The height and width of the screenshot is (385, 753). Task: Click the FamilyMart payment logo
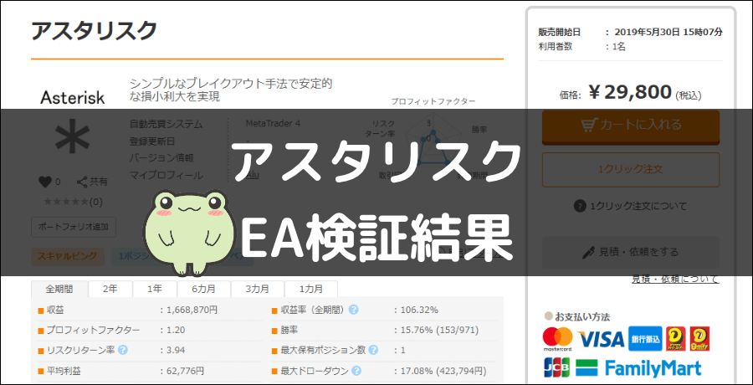[x=638, y=368]
